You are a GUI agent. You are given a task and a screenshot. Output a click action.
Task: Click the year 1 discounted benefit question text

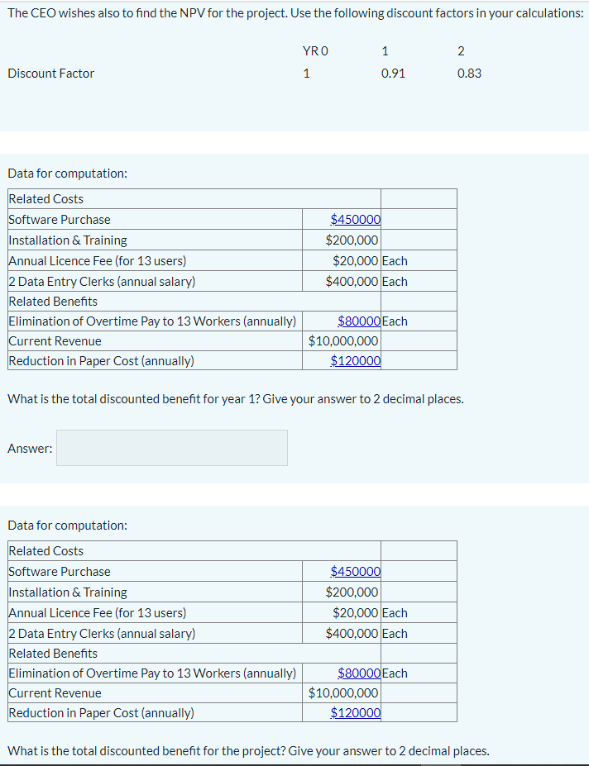236,399
